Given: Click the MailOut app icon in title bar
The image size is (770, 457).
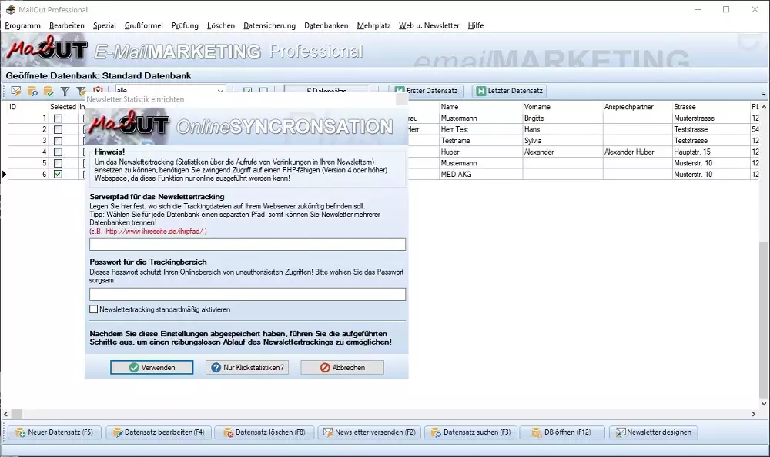Looking at the screenshot, I should [x=10, y=9].
